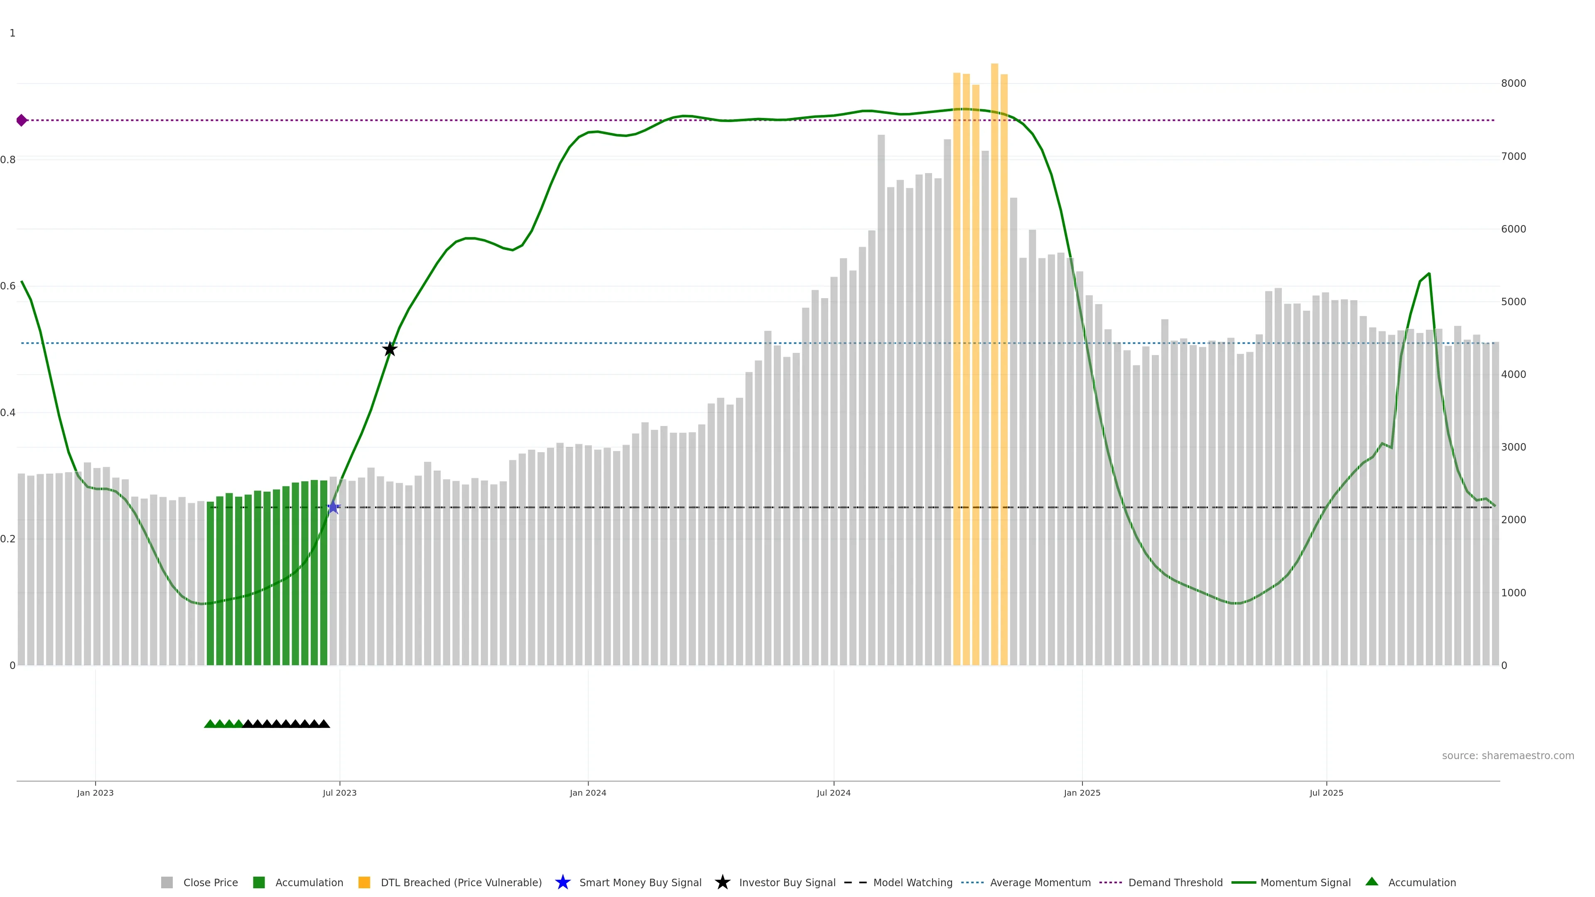The width and height of the screenshot is (1595, 897).
Task: Click the Jul 2025 x-axis label
Action: 1326,792
